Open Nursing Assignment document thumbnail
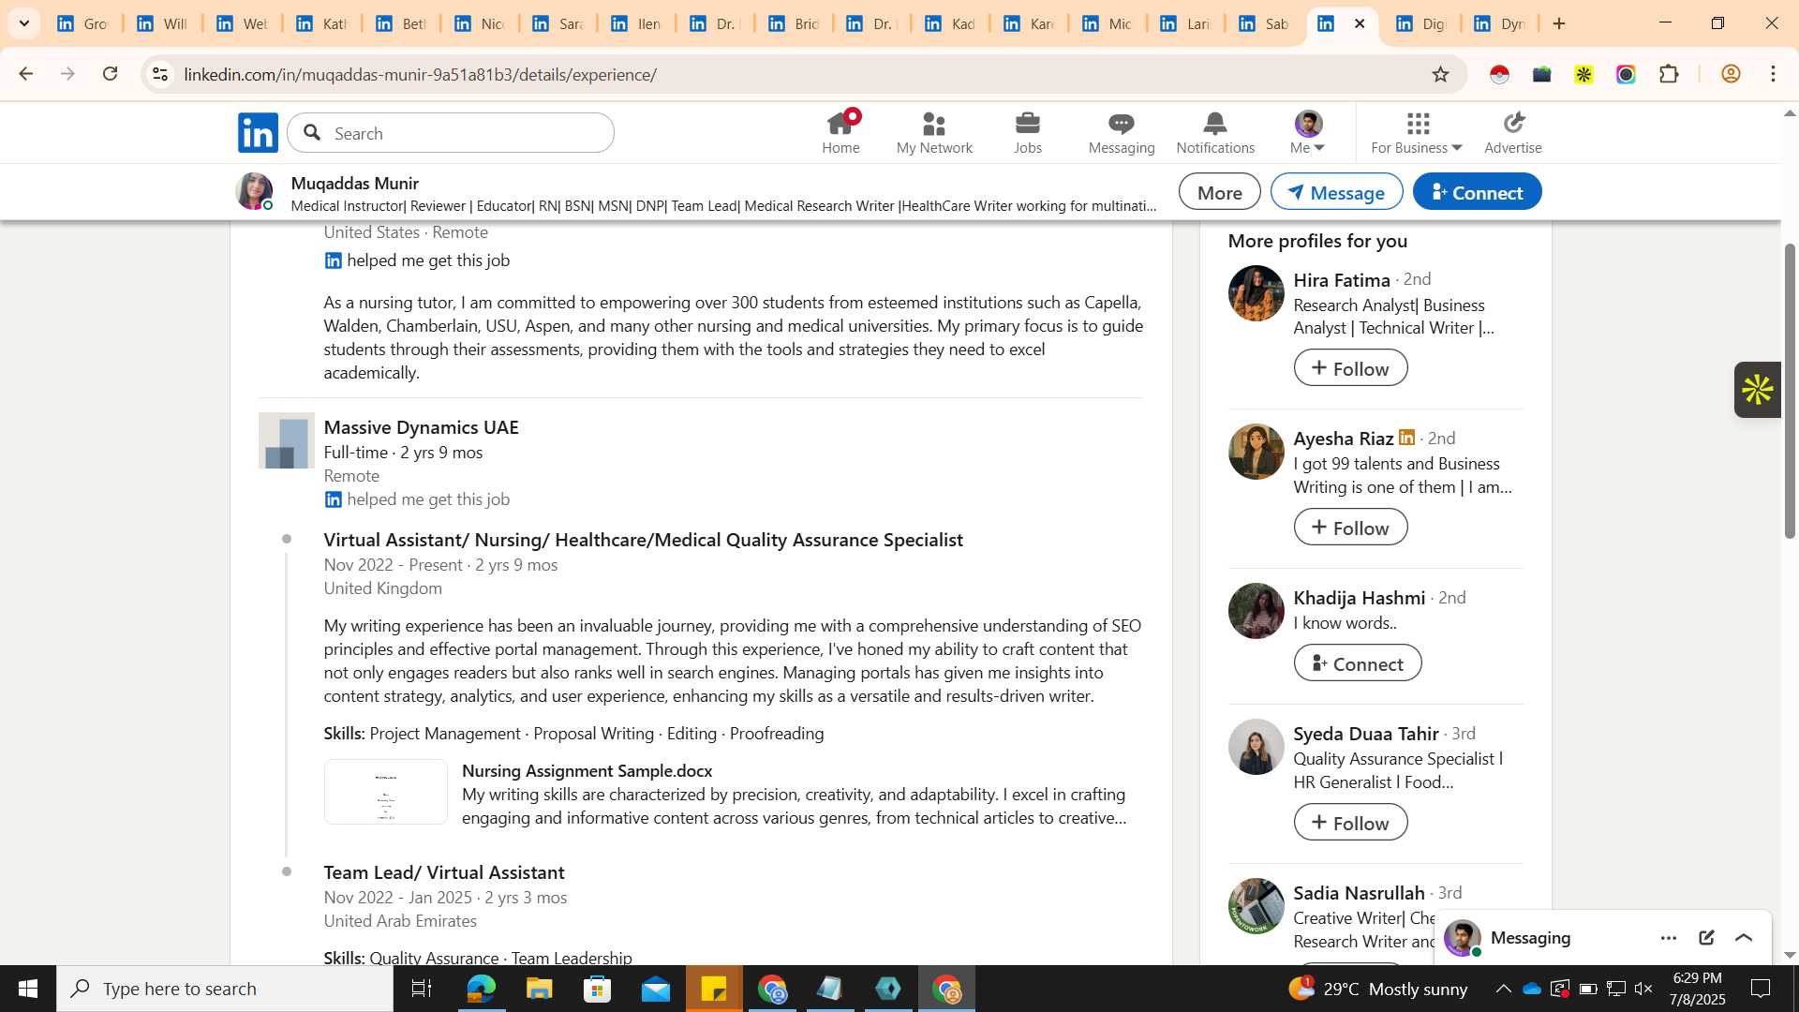The width and height of the screenshot is (1799, 1012). click(385, 792)
